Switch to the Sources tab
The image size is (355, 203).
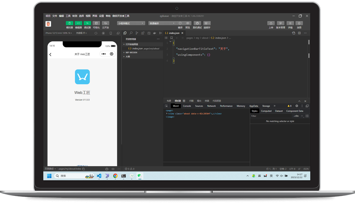[x=199, y=106]
